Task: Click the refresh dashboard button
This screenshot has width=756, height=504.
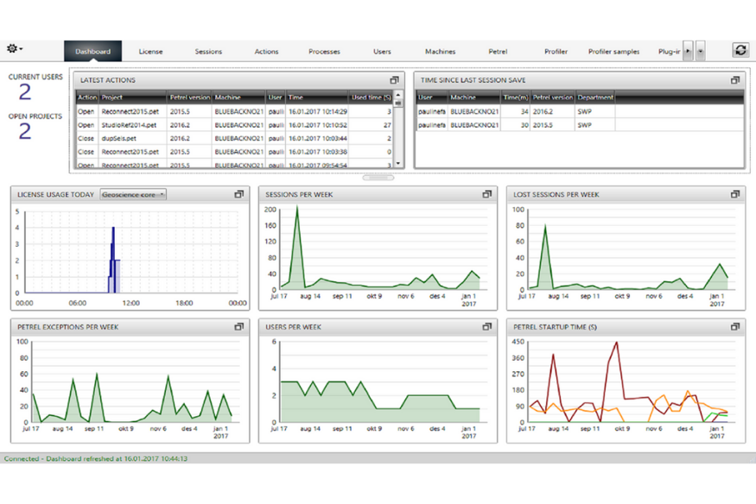Action: point(740,50)
